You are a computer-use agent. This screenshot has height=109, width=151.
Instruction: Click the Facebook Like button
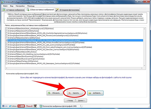(5, 106)
